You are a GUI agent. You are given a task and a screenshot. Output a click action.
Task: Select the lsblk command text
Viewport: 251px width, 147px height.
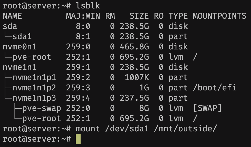pyautogui.click(x=88, y=6)
